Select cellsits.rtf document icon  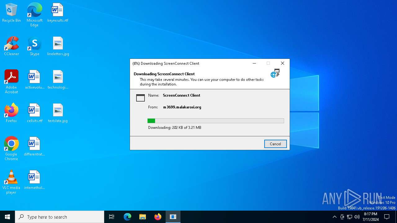coord(34,113)
